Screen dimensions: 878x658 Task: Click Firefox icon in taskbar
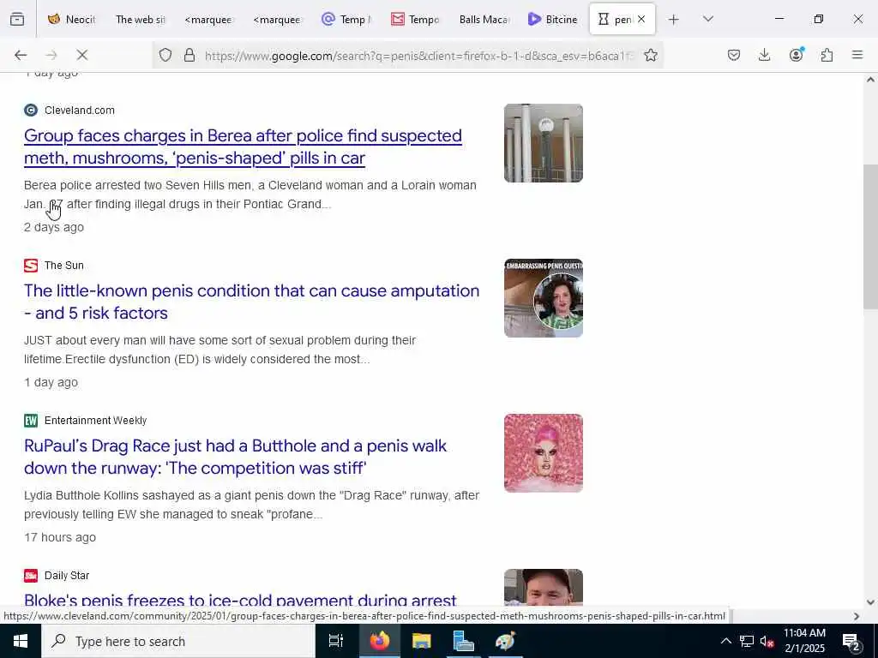[x=379, y=641]
